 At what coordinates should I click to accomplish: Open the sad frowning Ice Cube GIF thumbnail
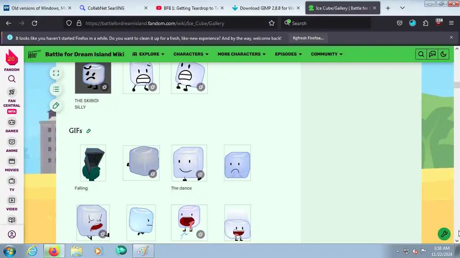point(237,163)
